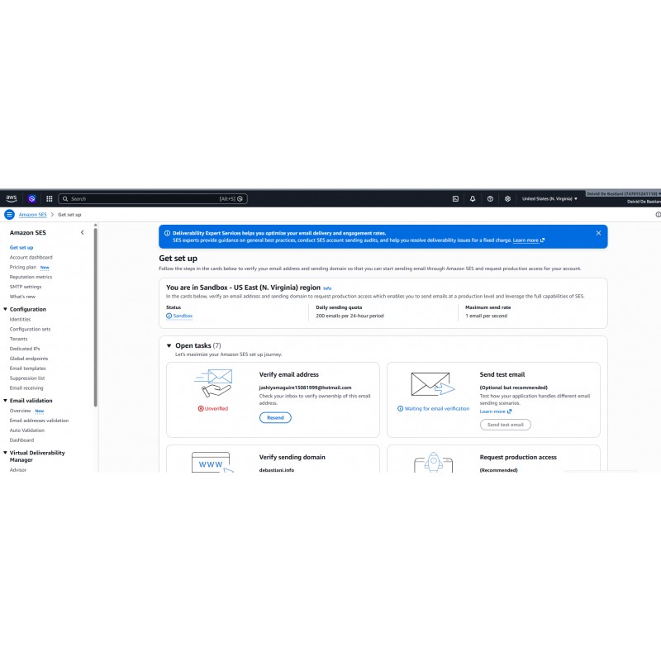This screenshot has height=661, width=661.
Task: Click the Verify email address envelope illustration
Action: (x=214, y=383)
